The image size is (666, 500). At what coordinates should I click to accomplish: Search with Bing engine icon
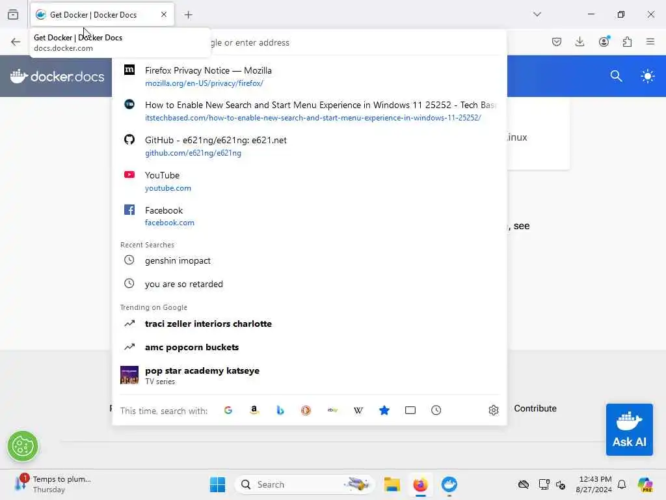[x=280, y=410]
